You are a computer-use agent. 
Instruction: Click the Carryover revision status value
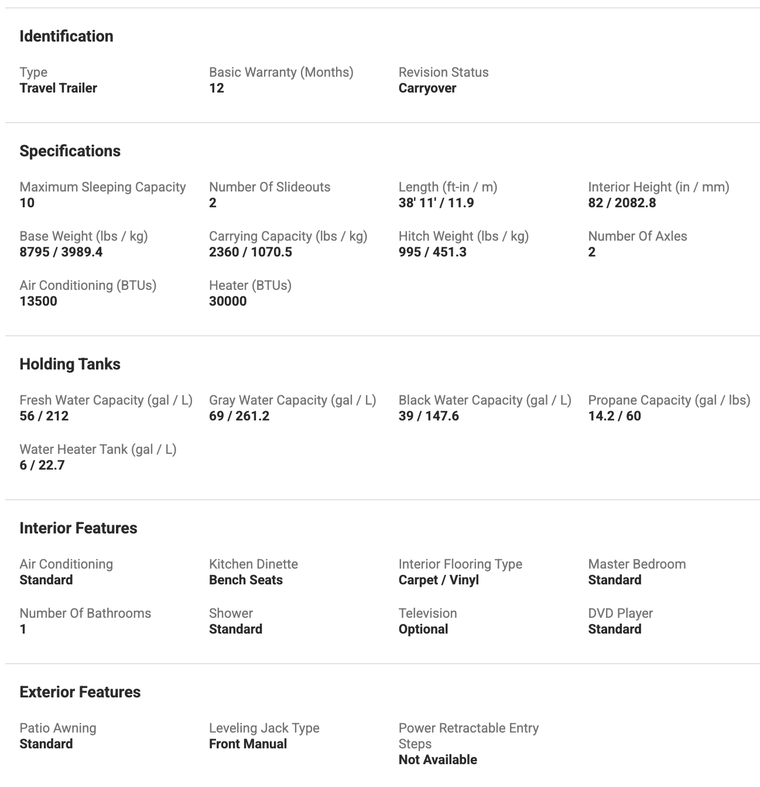(x=427, y=88)
